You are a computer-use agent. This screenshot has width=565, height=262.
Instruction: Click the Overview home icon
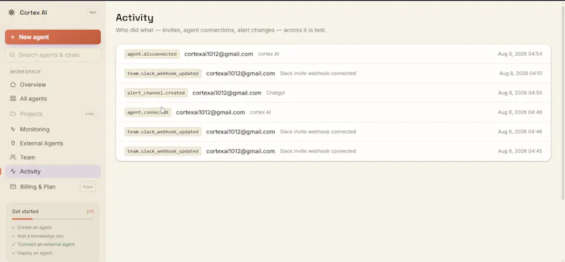[x=13, y=85]
